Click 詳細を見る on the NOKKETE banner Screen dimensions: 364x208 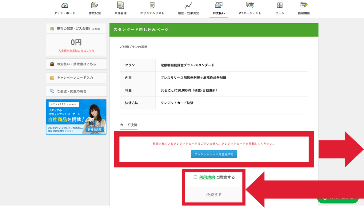click(94, 130)
